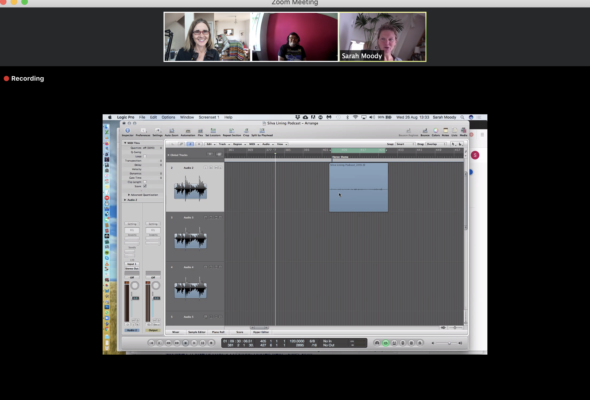Viewport: 590px width, 400px height.
Task: Add a new track with plus button
Action: [210, 154]
